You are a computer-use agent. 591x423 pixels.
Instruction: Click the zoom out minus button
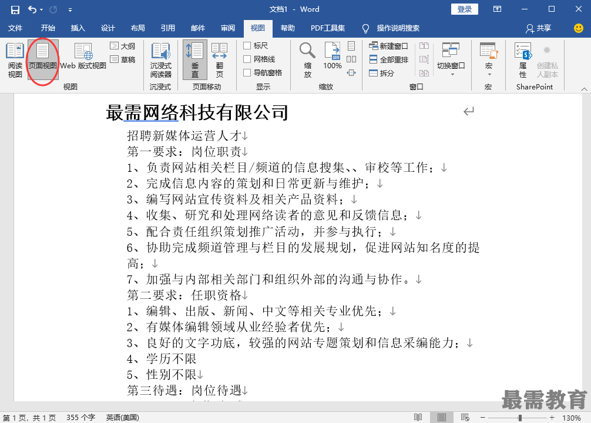point(482,417)
